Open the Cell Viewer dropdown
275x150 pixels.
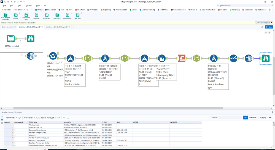[x=30, y=118]
